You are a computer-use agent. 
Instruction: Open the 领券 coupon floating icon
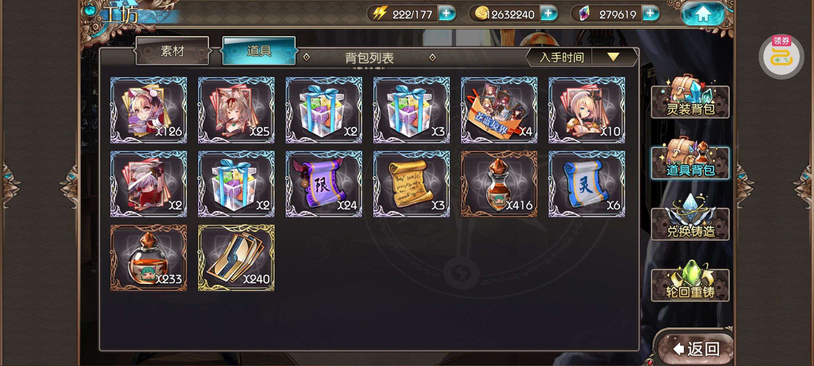(x=781, y=57)
